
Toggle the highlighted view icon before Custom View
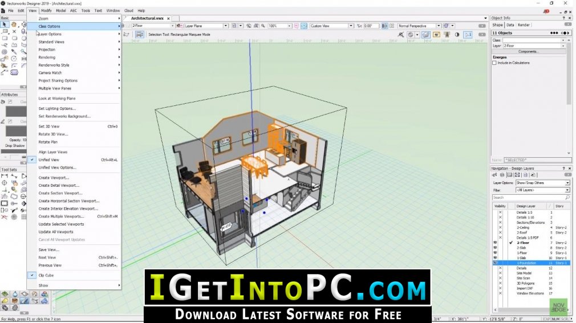[304, 26]
